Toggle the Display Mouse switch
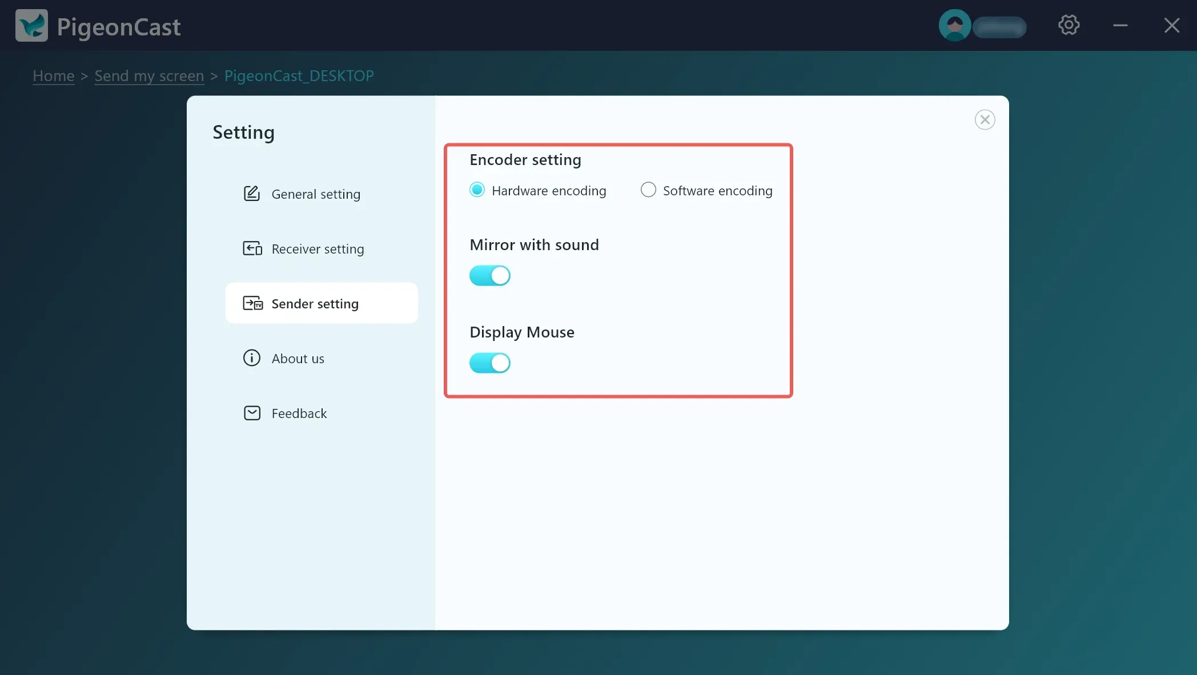The width and height of the screenshot is (1197, 675). coord(490,363)
